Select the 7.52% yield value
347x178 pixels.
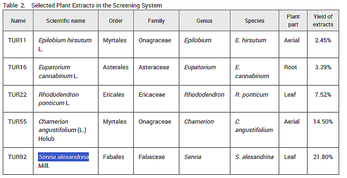point(323,95)
